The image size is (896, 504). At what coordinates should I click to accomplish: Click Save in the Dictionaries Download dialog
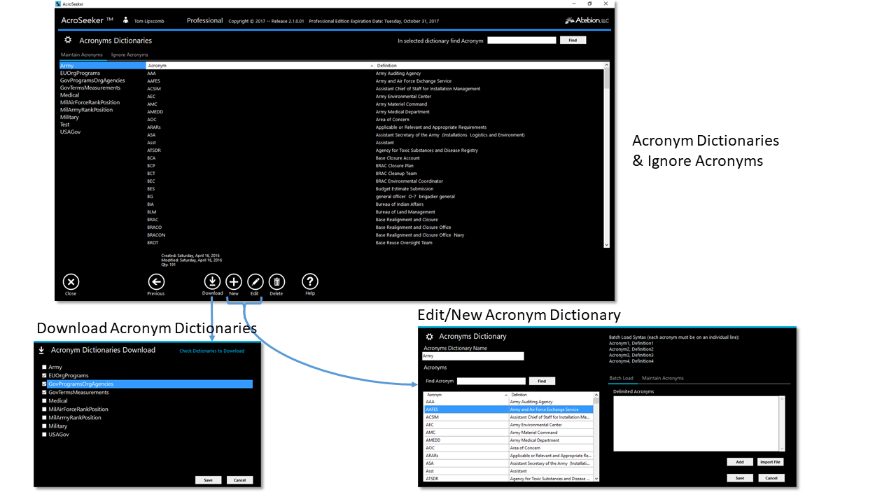(x=209, y=480)
